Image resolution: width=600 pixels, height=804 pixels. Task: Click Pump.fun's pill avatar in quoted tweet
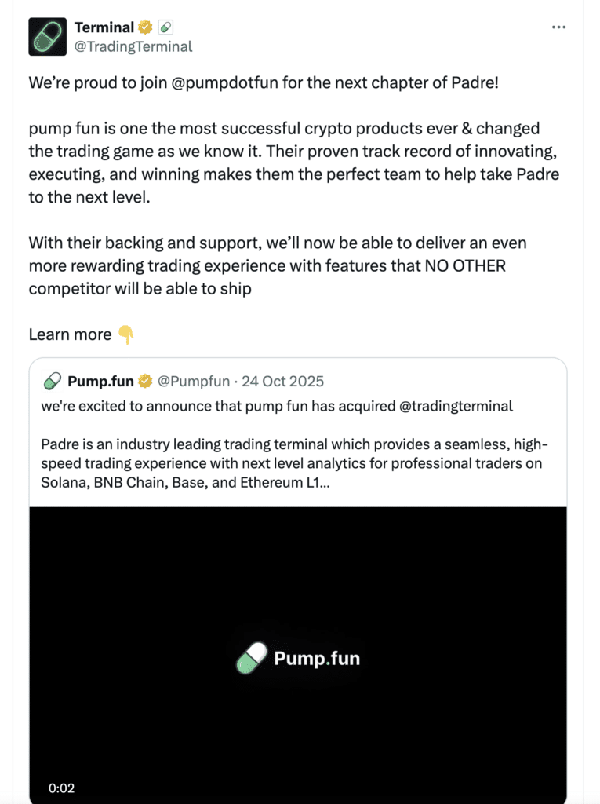click(x=53, y=381)
